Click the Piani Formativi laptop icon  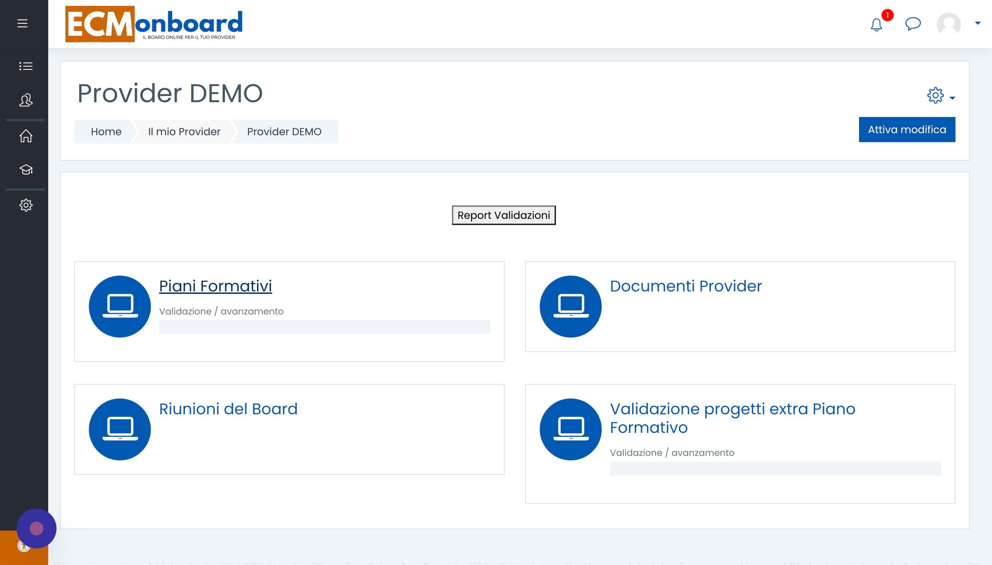(x=120, y=307)
